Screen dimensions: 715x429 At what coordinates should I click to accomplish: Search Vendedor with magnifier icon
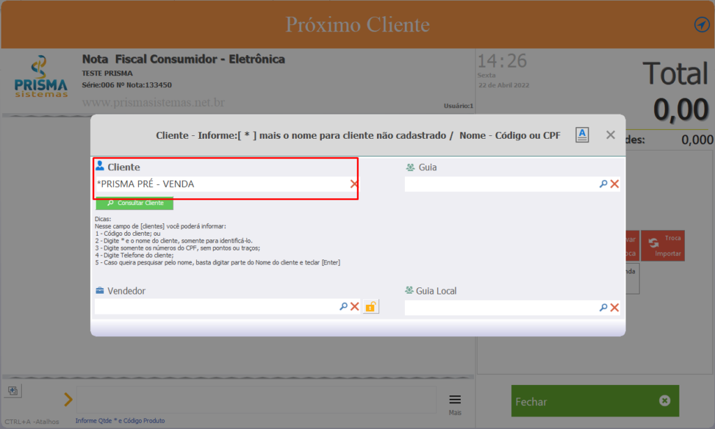click(344, 306)
